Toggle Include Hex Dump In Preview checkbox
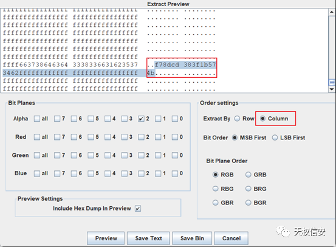This screenshot has height=247, width=336. pyautogui.click(x=138, y=209)
